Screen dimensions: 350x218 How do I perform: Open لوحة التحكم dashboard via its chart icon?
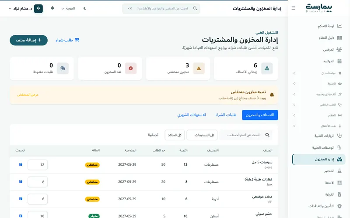(x=339, y=26)
